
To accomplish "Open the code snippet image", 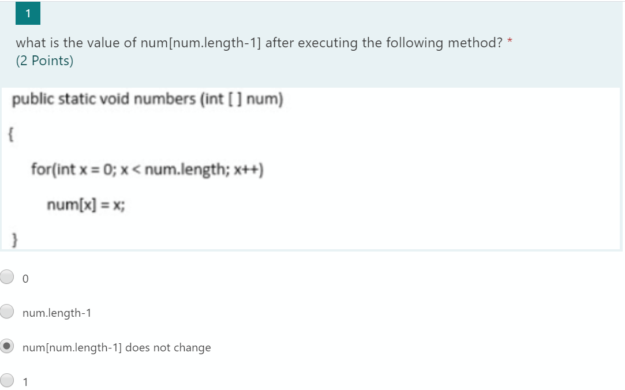I will click(312, 168).
